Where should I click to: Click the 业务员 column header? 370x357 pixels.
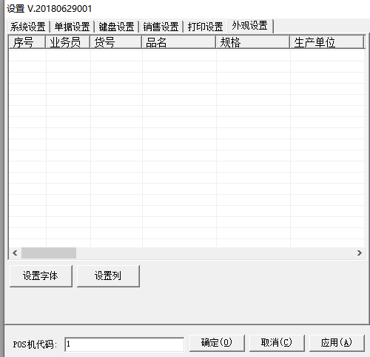click(68, 42)
